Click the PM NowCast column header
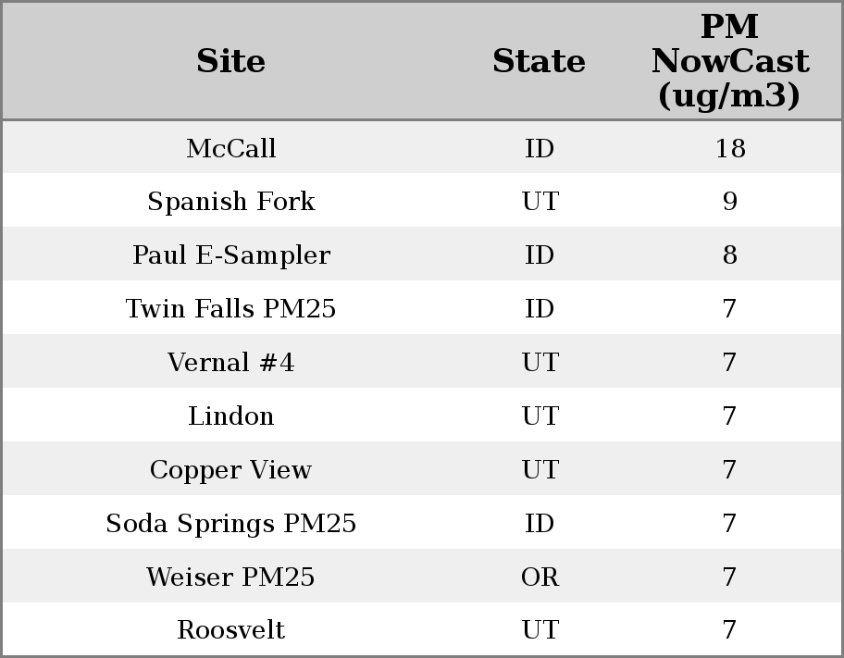The image size is (844, 658). pos(729,62)
